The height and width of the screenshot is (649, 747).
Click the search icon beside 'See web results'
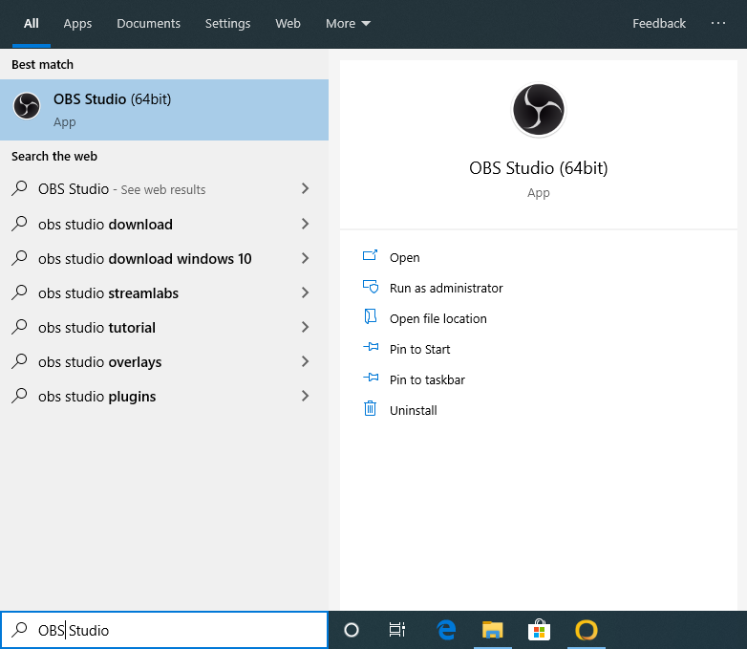[x=19, y=188]
